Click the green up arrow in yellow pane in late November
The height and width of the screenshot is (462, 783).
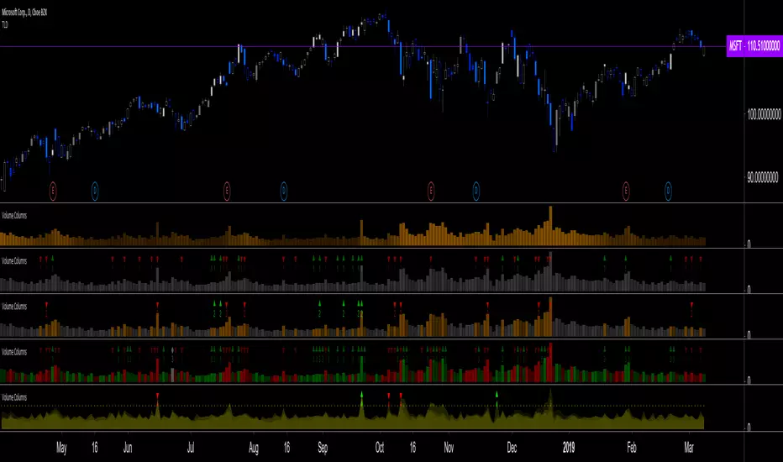497,395
